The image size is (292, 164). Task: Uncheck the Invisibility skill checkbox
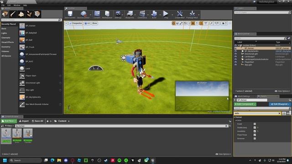255,131
